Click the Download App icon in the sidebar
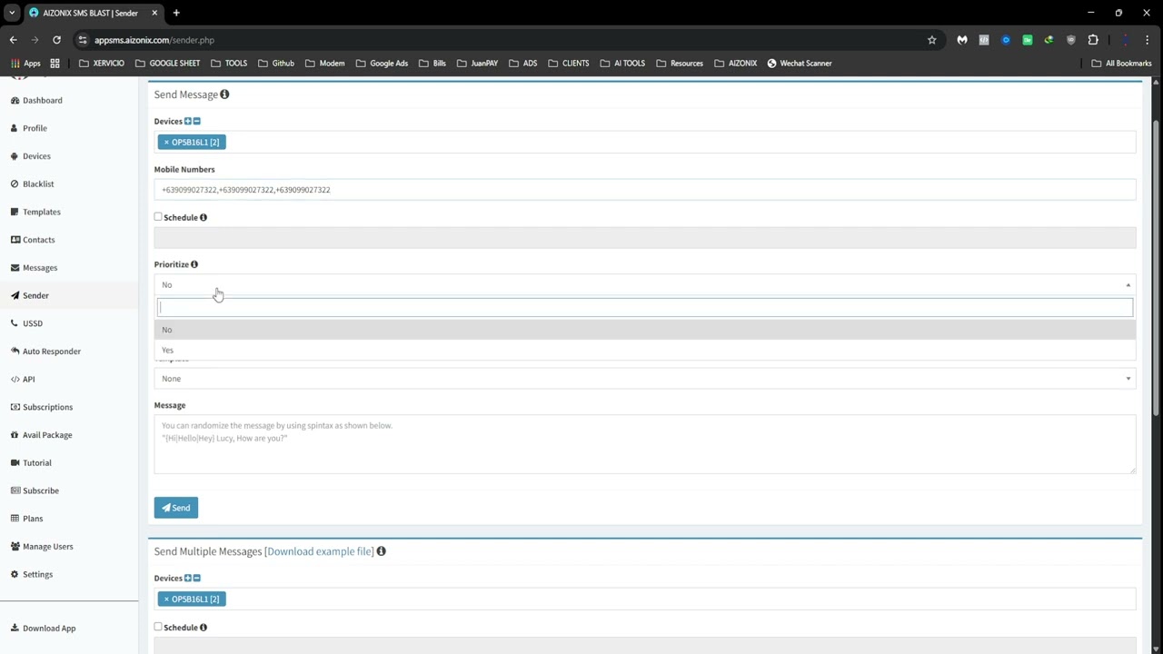This screenshot has height=654, width=1163. [x=15, y=629]
